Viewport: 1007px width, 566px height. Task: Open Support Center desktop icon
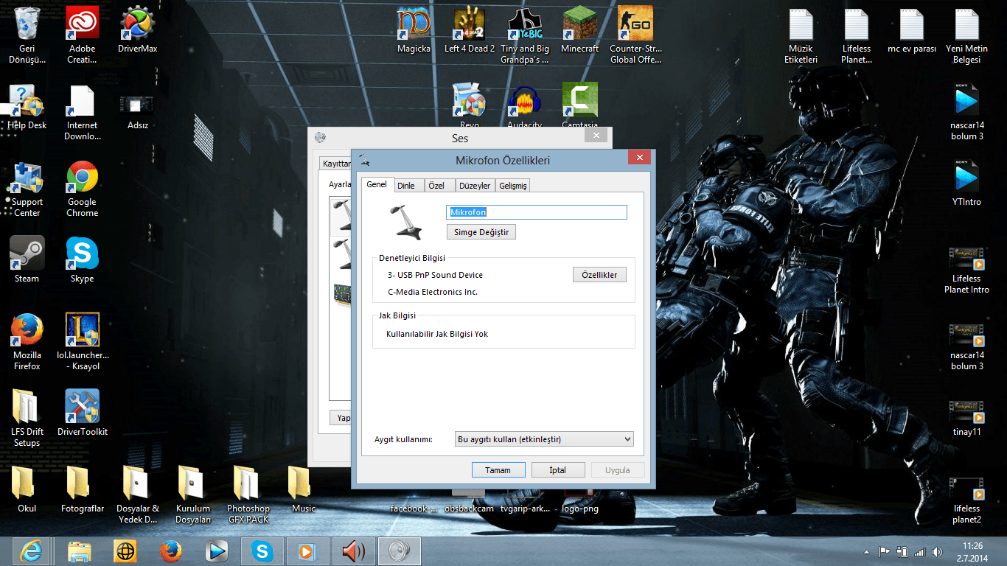27,189
